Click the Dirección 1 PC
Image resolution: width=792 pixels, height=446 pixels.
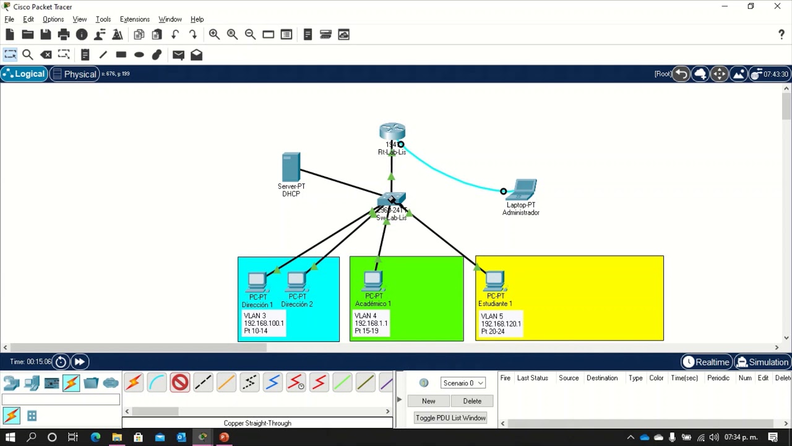coord(257,282)
